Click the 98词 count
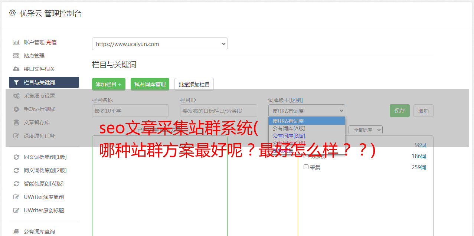This screenshot has width=474, height=236. point(420,145)
